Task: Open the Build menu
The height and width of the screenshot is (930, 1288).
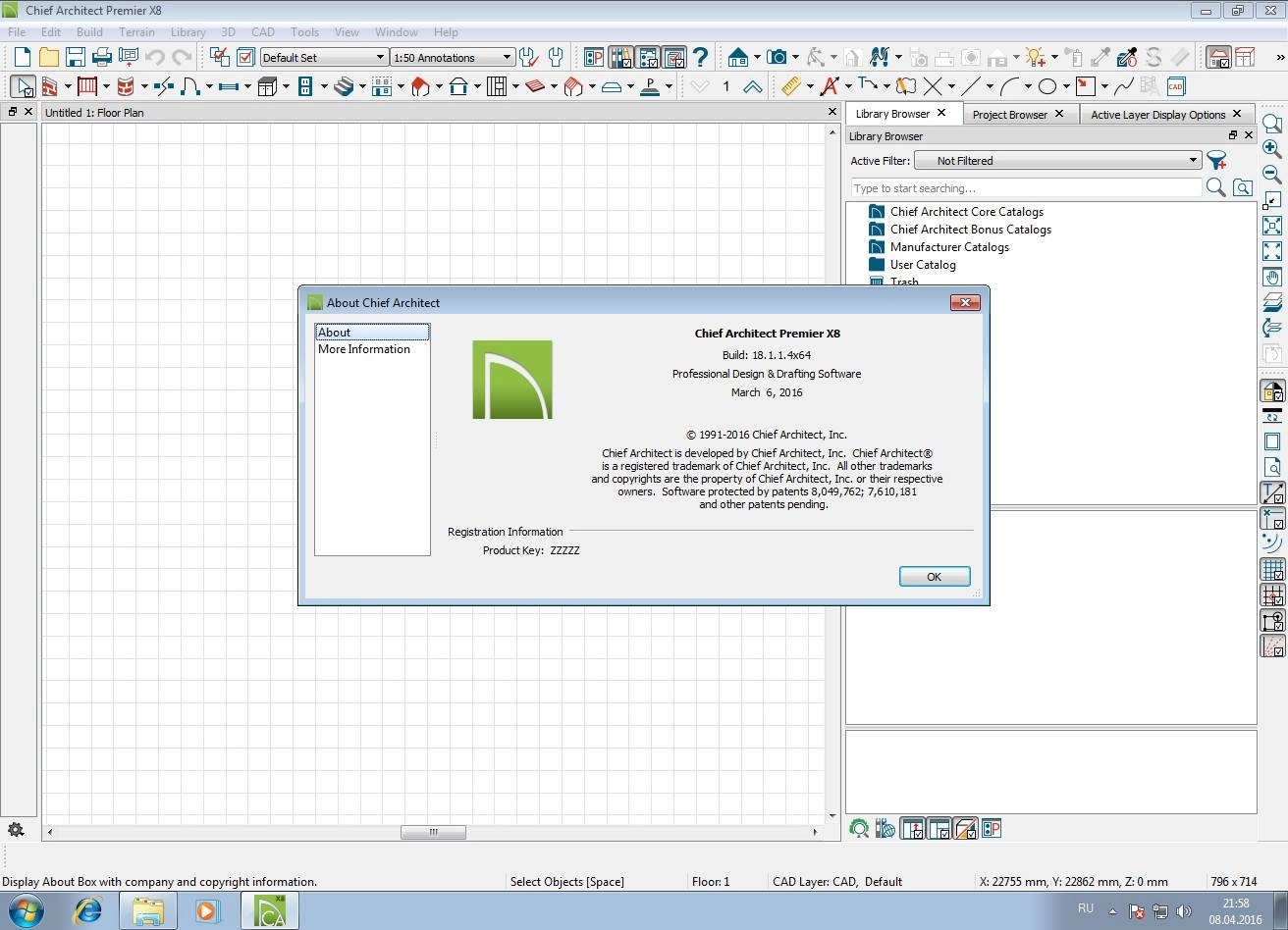Action: [89, 31]
